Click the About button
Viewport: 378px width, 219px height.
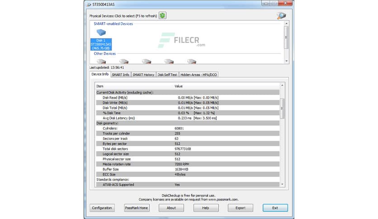click(x=171, y=208)
